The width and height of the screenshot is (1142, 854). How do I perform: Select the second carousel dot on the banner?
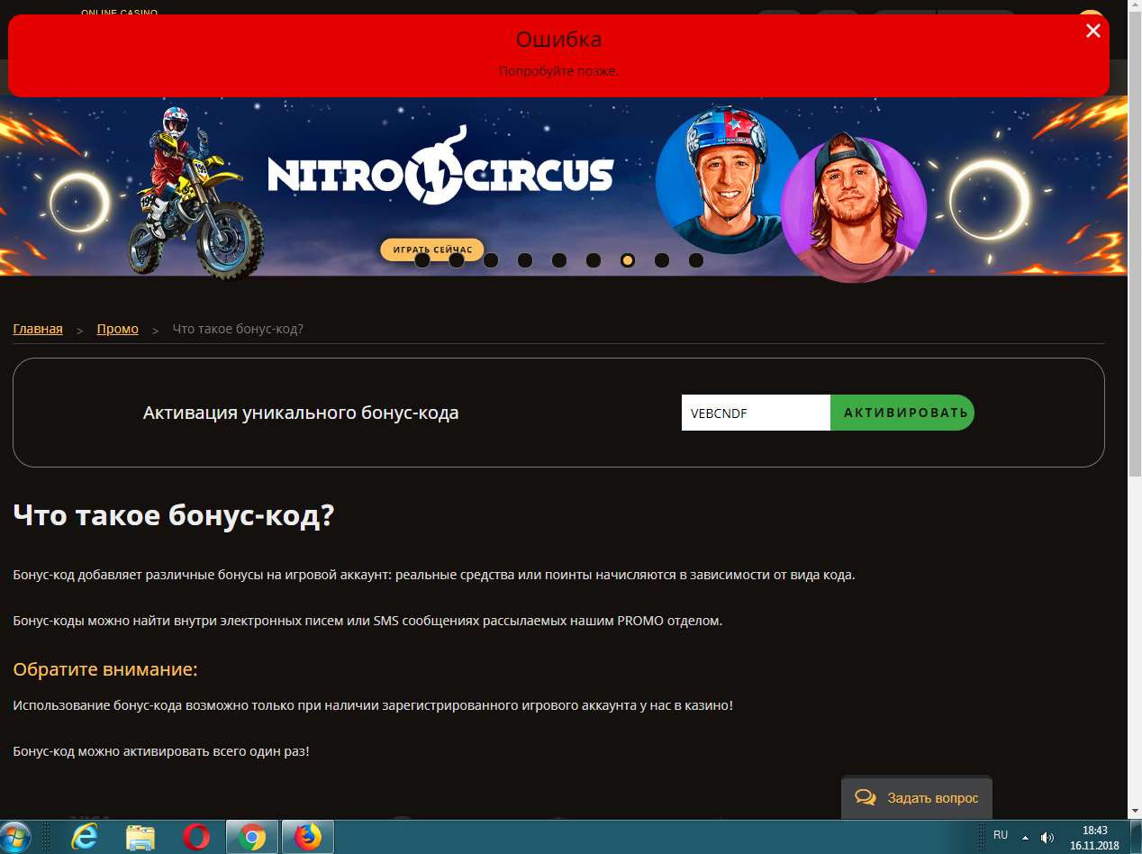pos(457,260)
